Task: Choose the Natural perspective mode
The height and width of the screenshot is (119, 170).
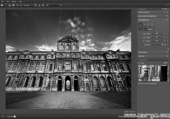Action: click(150, 29)
